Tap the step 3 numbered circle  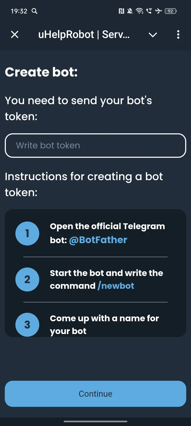pos(27,325)
